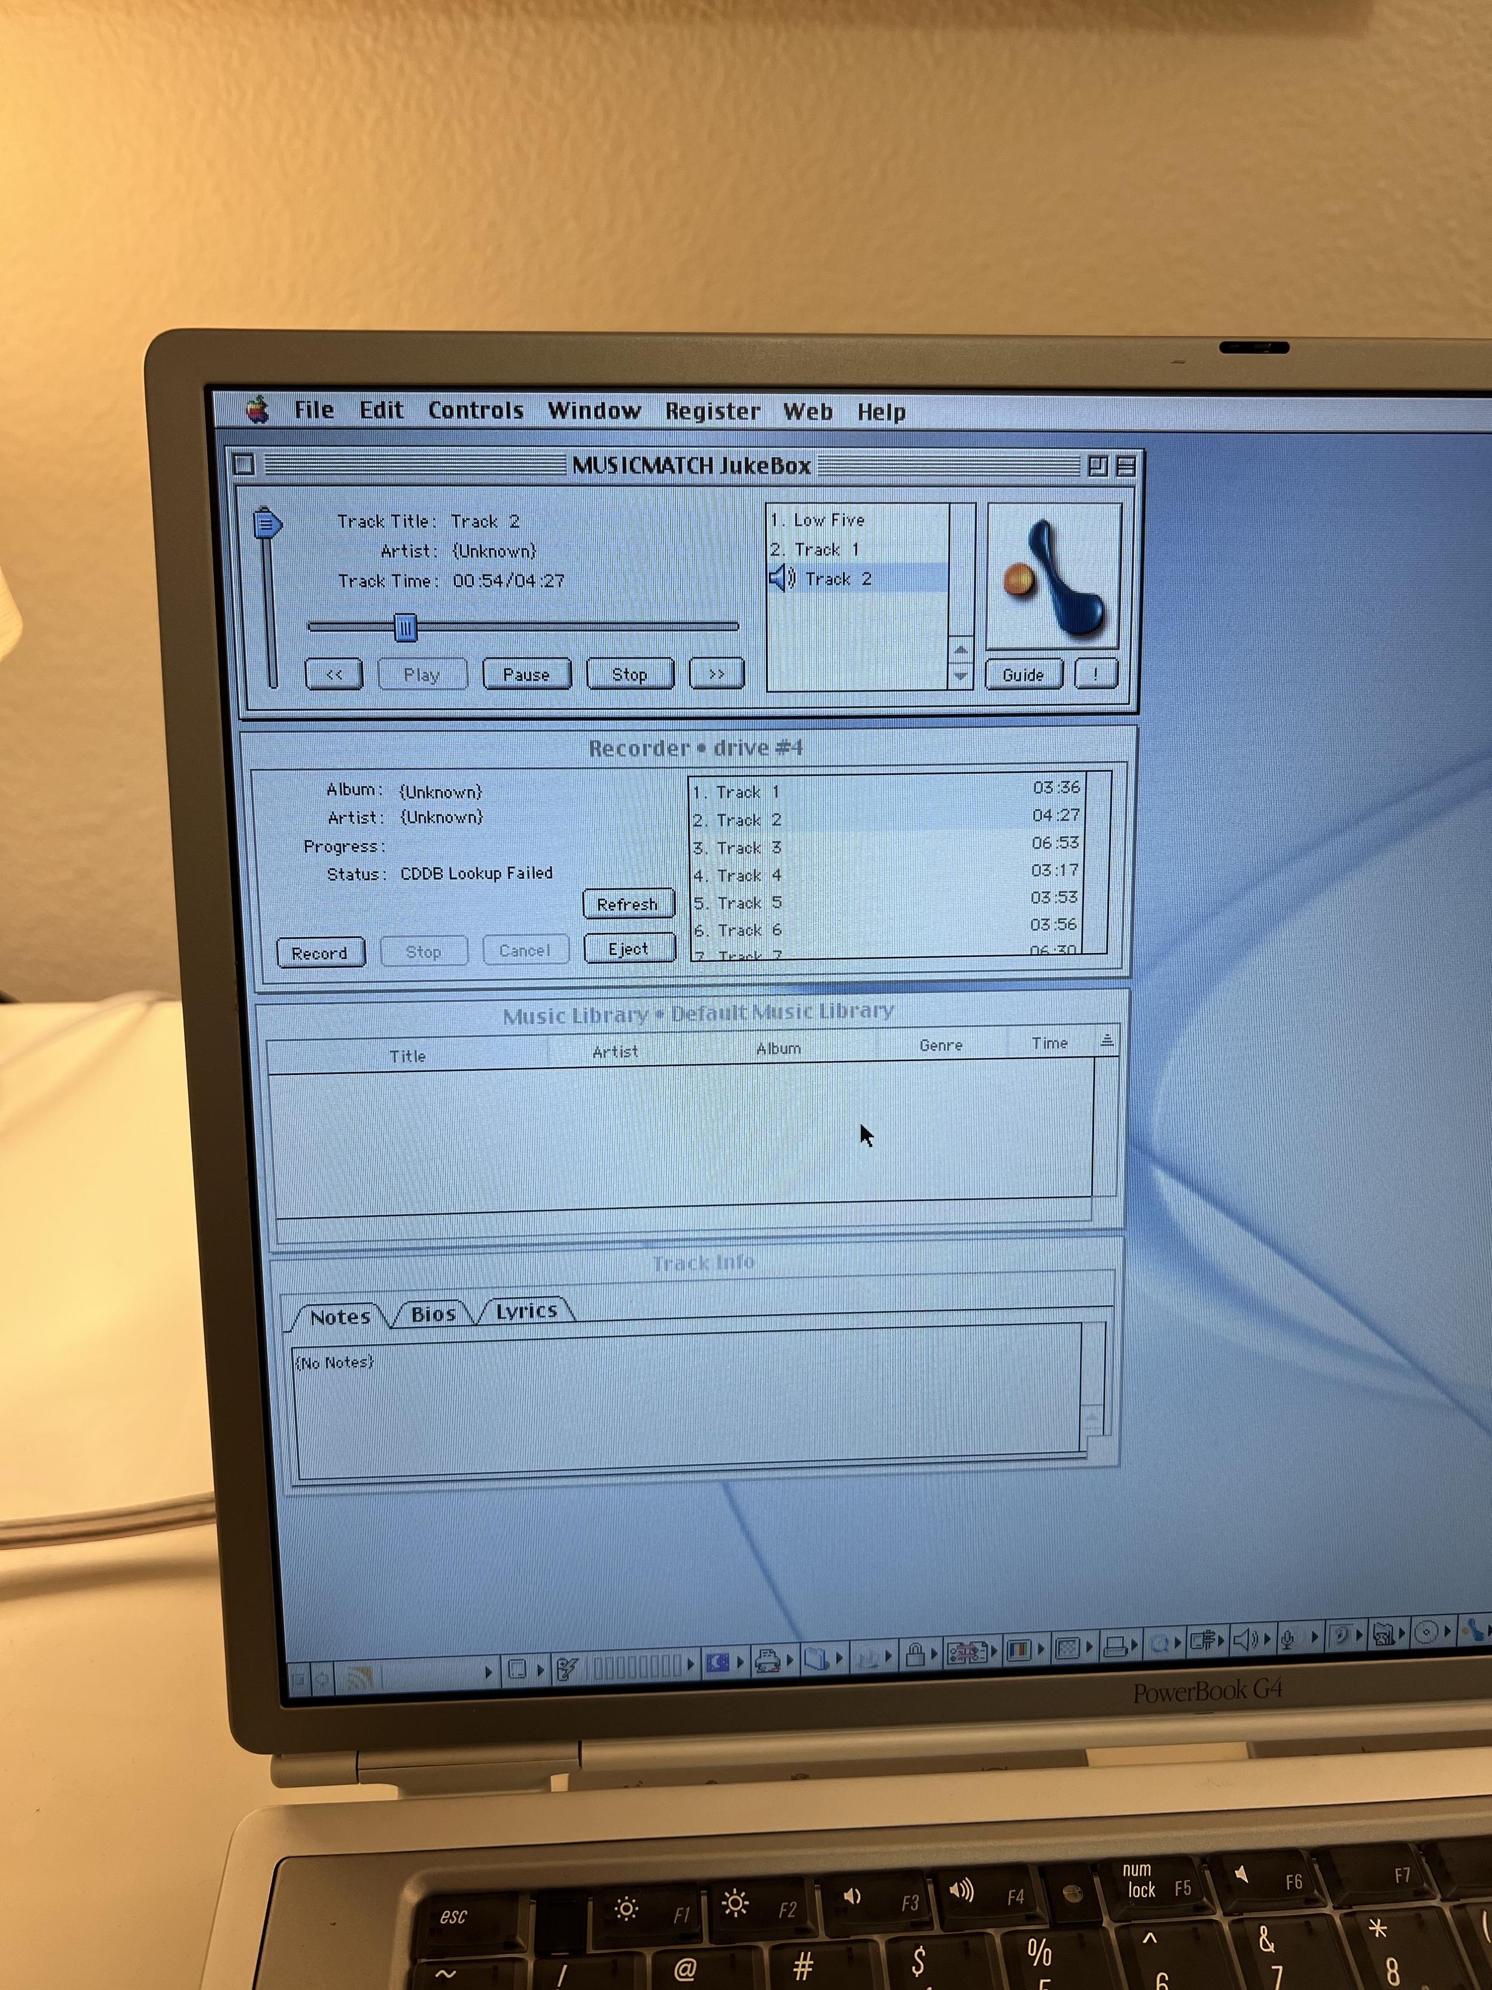Open the Web menu
Viewport: 1492px width, 1990px height.
tap(808, 412)
